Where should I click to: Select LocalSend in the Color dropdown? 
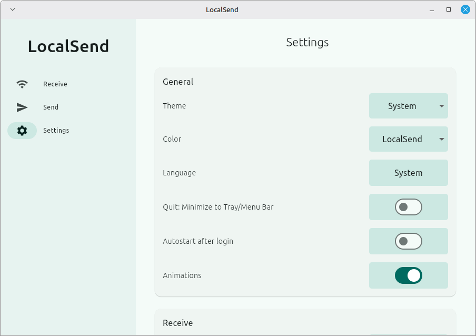[401, 139]
